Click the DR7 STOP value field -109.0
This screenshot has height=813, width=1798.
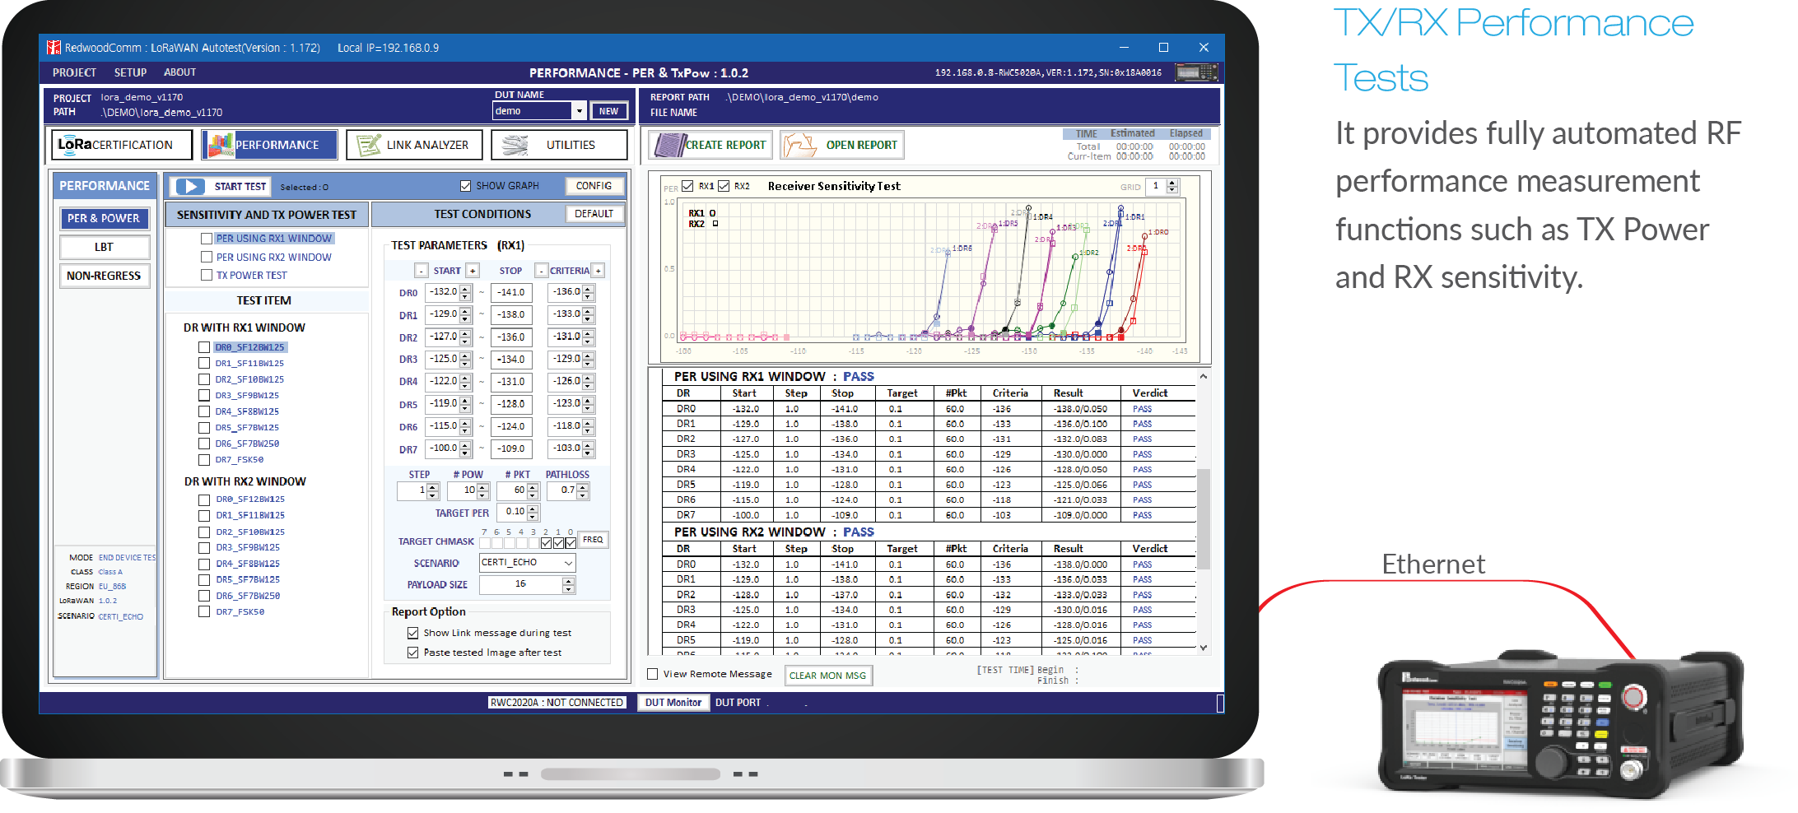tap(511, 449)
